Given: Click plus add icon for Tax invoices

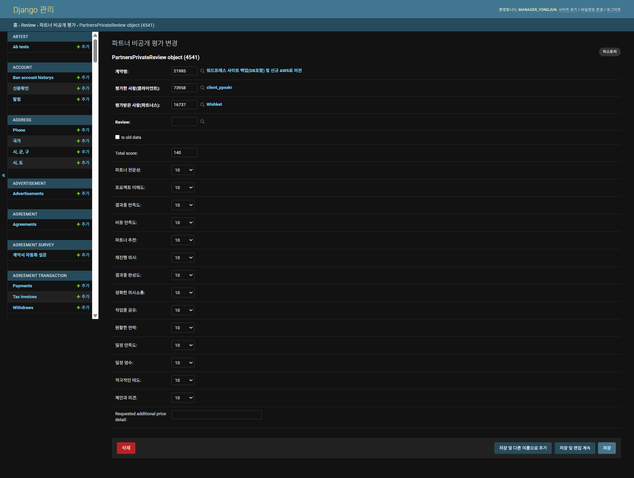Looking at the screenshot, I should tap(79, 297).
